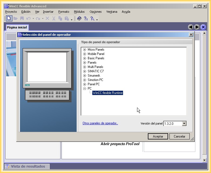
Task: Click the Otros paneles de operador link
Action: coord(100,123)
